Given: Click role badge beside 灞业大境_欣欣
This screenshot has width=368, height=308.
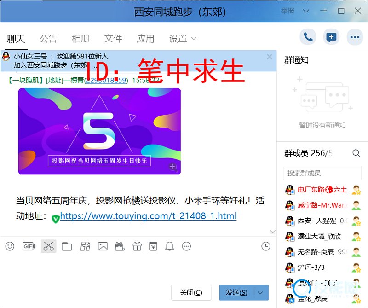Looking at the screenshot, I should (x=356, y=237).
